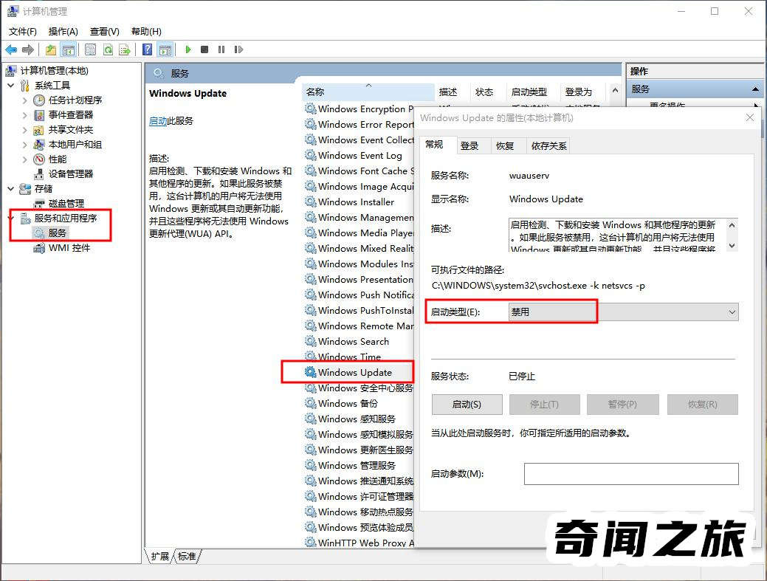
Task: Collapse the 系统工具 tree node
Action: pyautogui.click(x=11, y=86)
